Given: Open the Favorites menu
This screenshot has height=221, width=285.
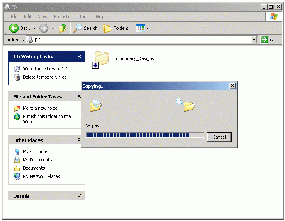Looking at the screenshot, I should (x=63, y=17).
